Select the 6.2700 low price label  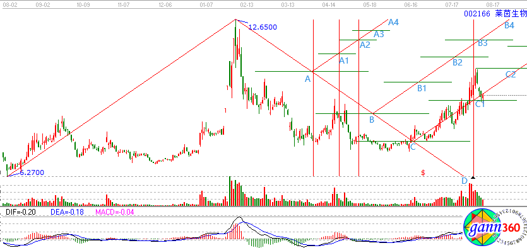(32, 173)
